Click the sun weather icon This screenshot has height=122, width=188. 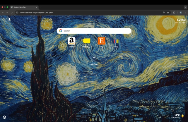(183, 116)
